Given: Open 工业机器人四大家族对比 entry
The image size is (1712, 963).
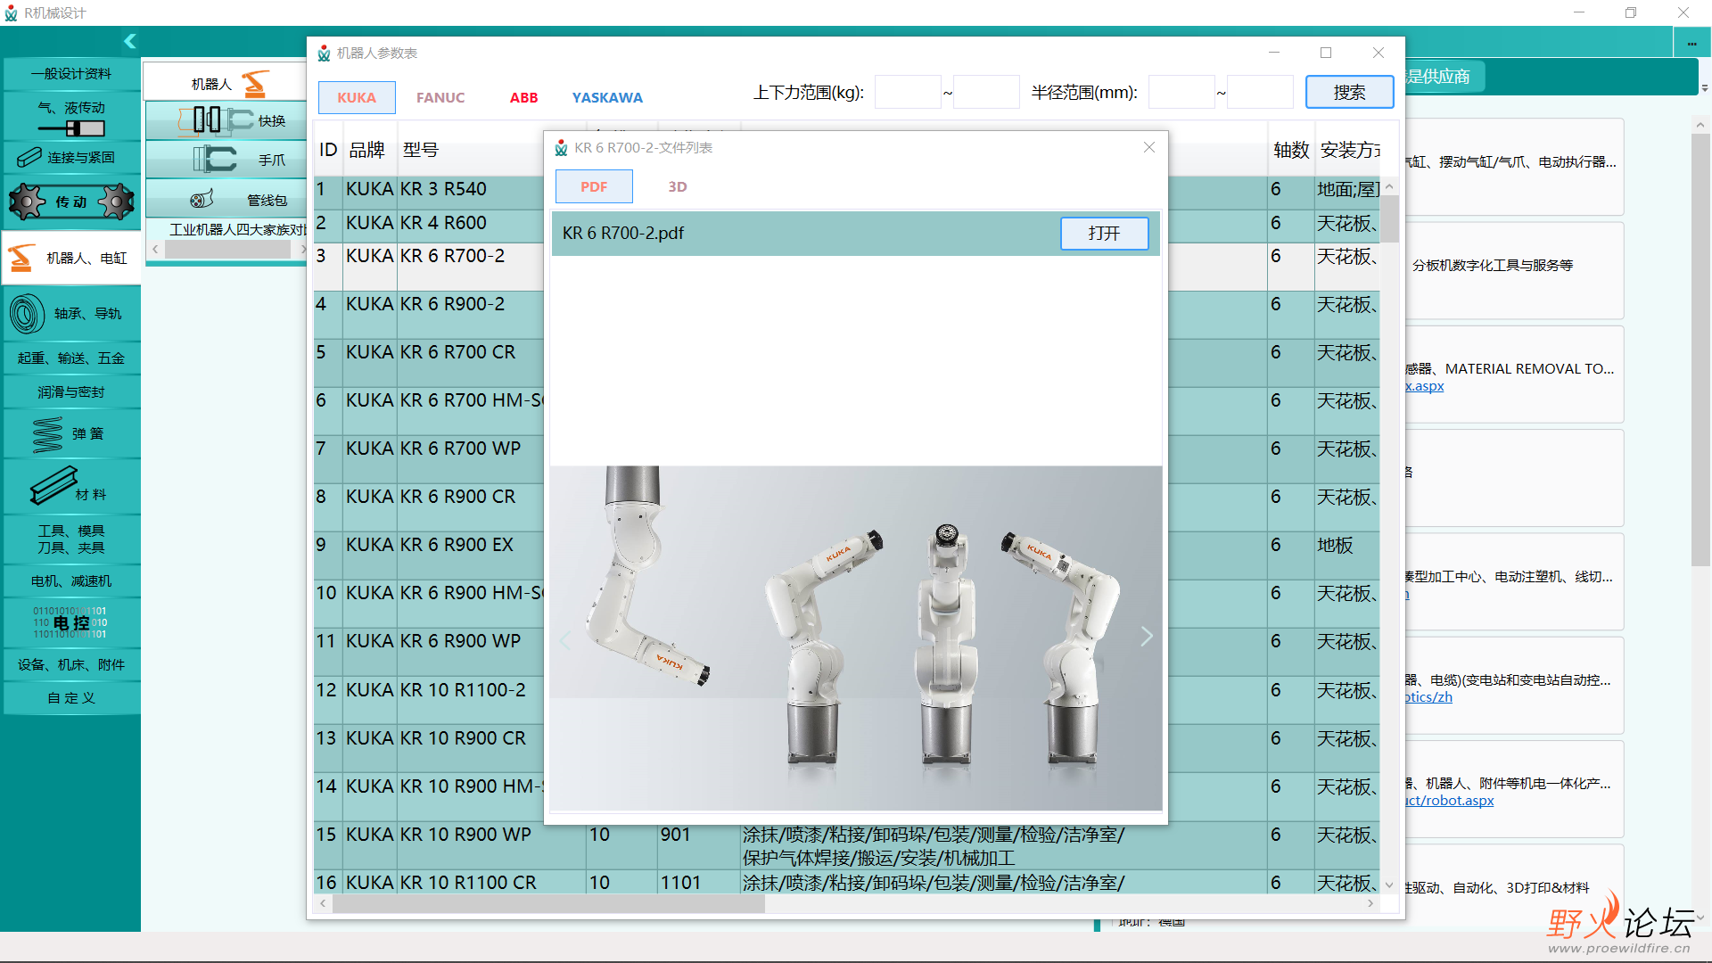Looking at the screenshot, I should point(237,229).
